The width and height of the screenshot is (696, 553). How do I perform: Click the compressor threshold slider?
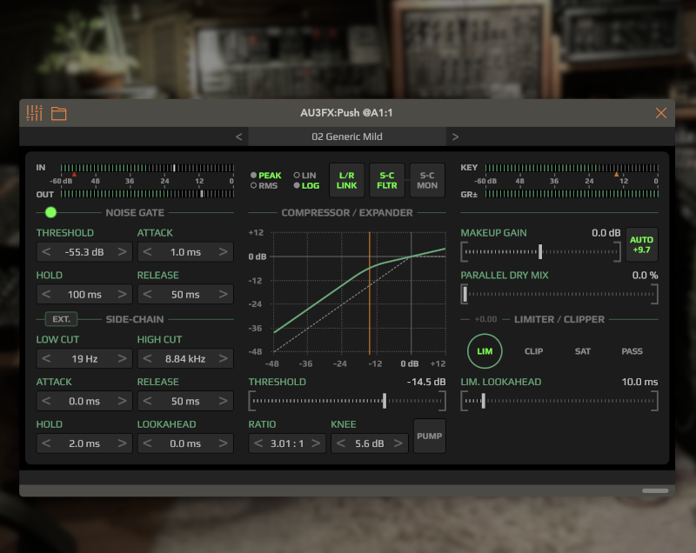347,401
